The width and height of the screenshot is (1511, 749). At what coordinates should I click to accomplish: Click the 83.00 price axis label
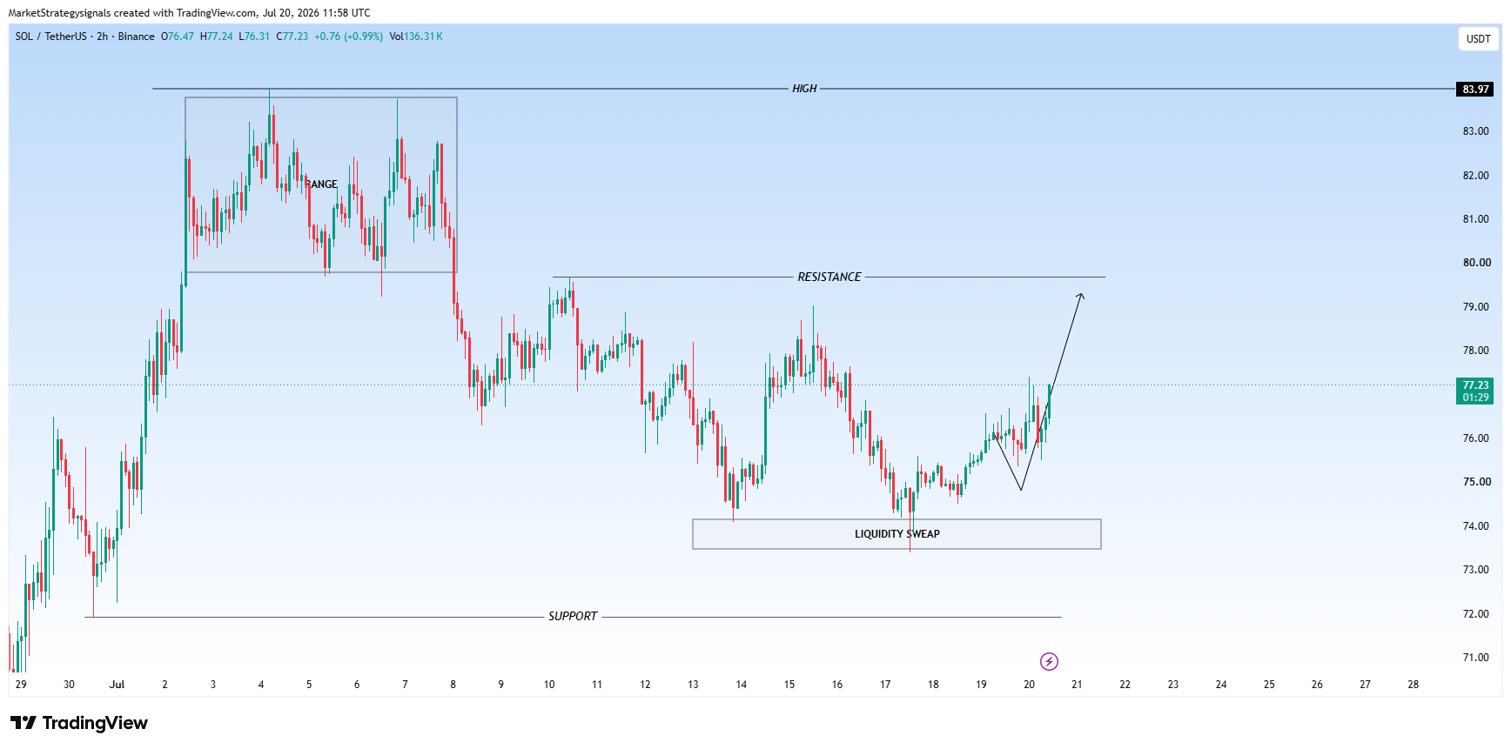coord(1476,131)
